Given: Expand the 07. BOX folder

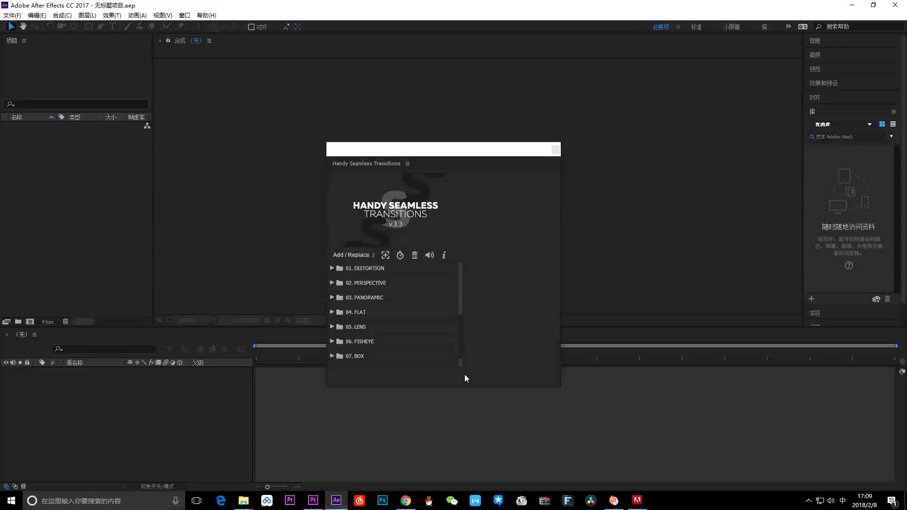Looking at the screenshot, I should coord(332,356).
